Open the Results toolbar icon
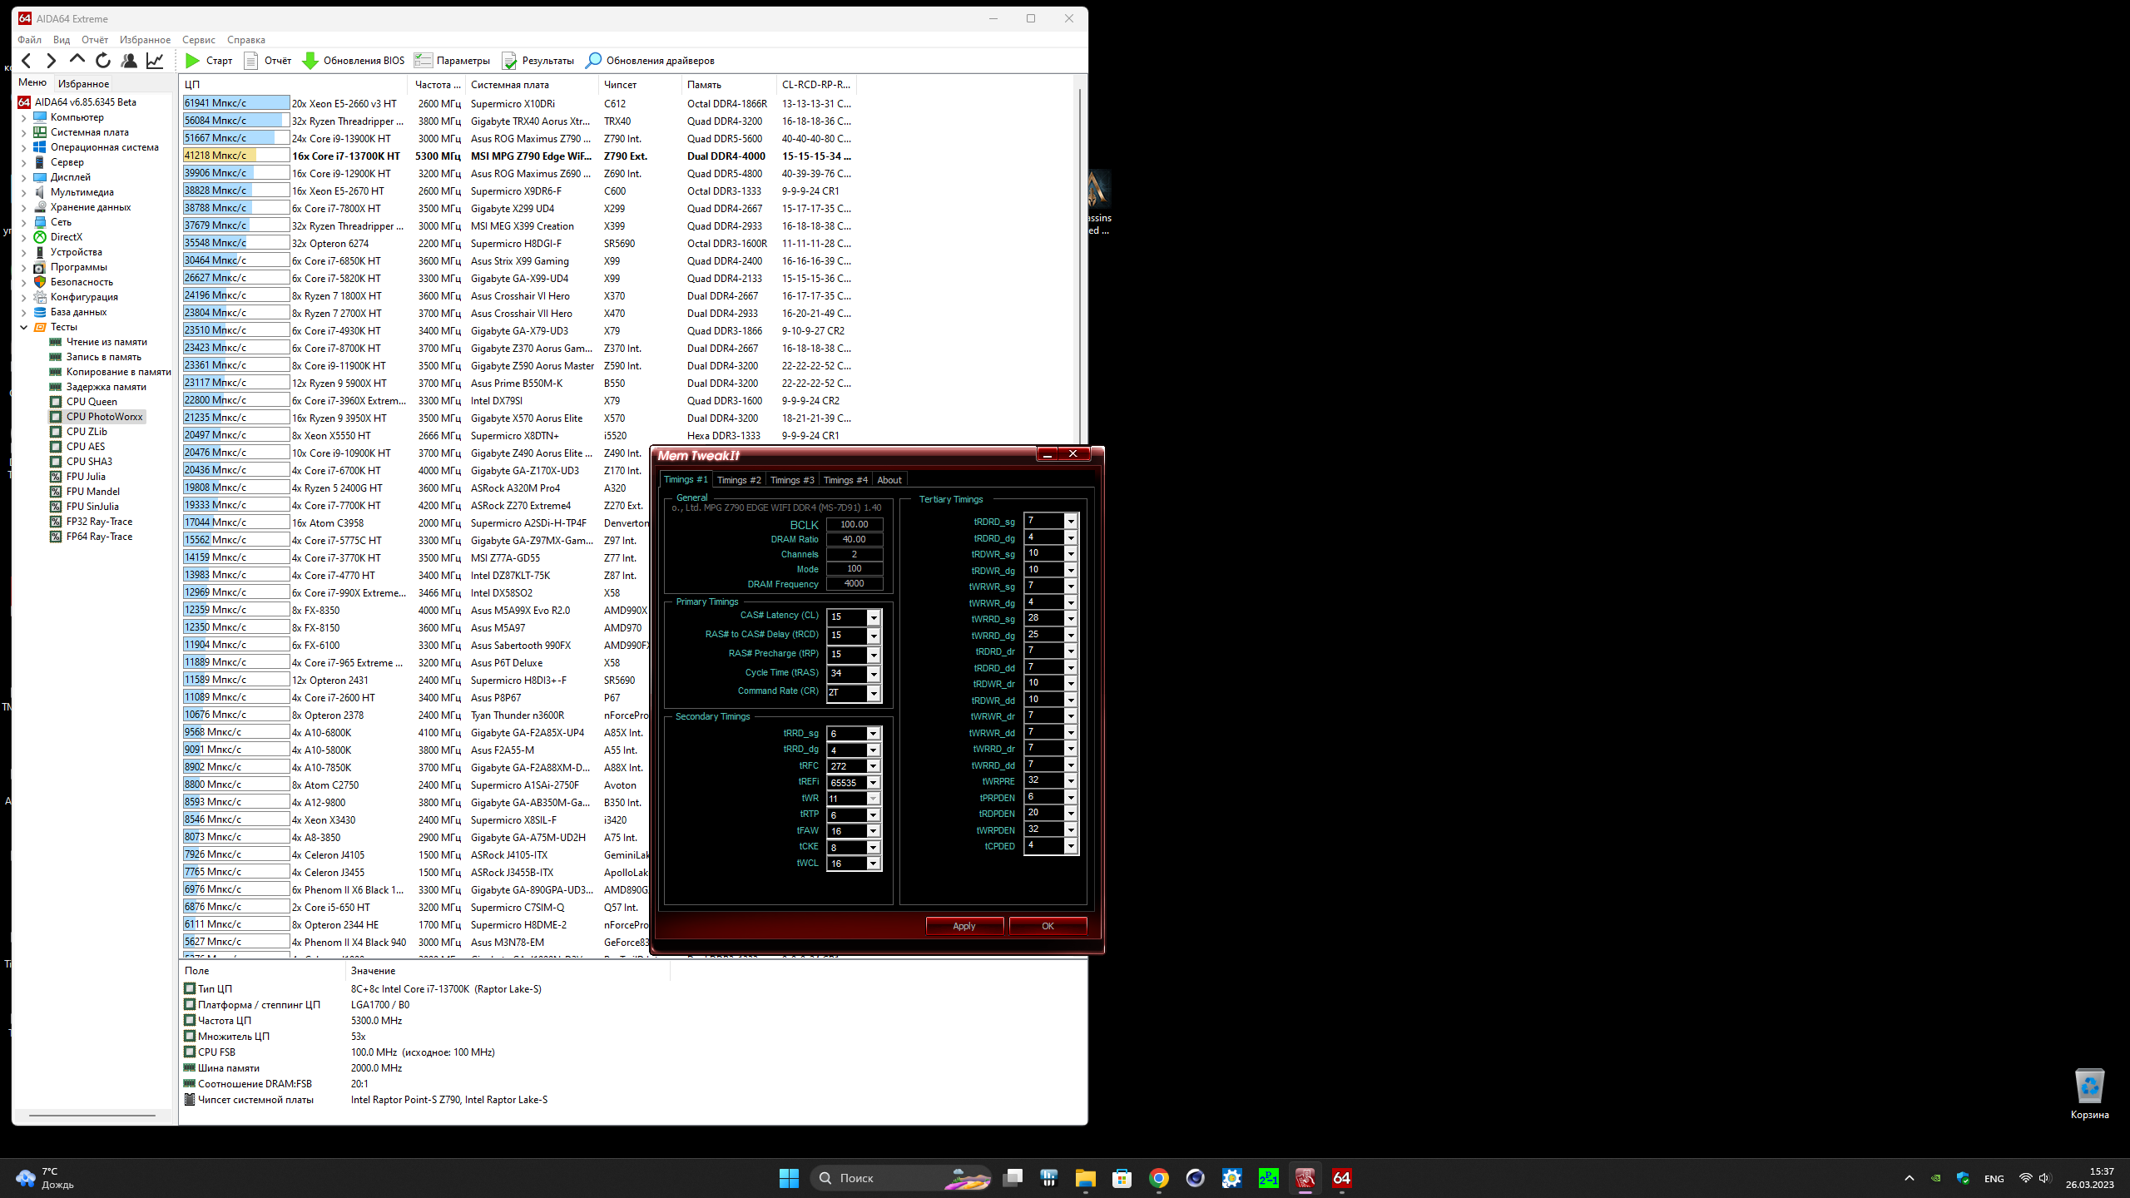Viewport: 2130px width, 1198px height. coord(509,61)
